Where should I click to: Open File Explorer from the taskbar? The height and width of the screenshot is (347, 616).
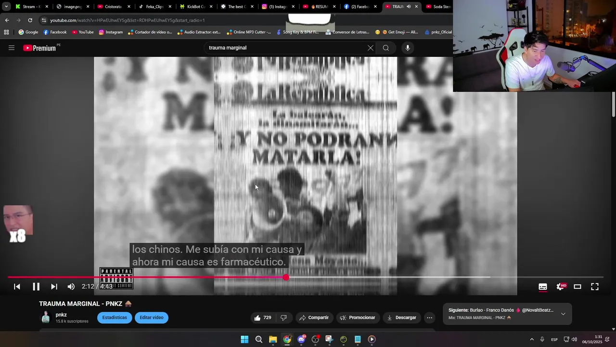tap(273, 339)
